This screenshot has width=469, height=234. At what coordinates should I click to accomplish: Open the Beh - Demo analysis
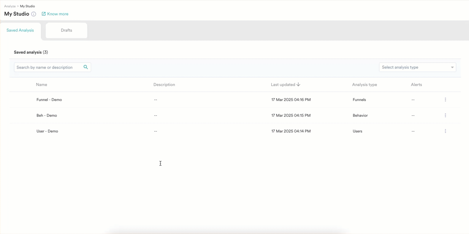[x=47, y=116]
